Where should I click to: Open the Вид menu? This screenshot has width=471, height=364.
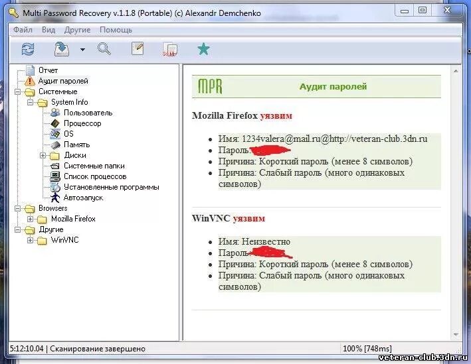click(x=48, y=30)
